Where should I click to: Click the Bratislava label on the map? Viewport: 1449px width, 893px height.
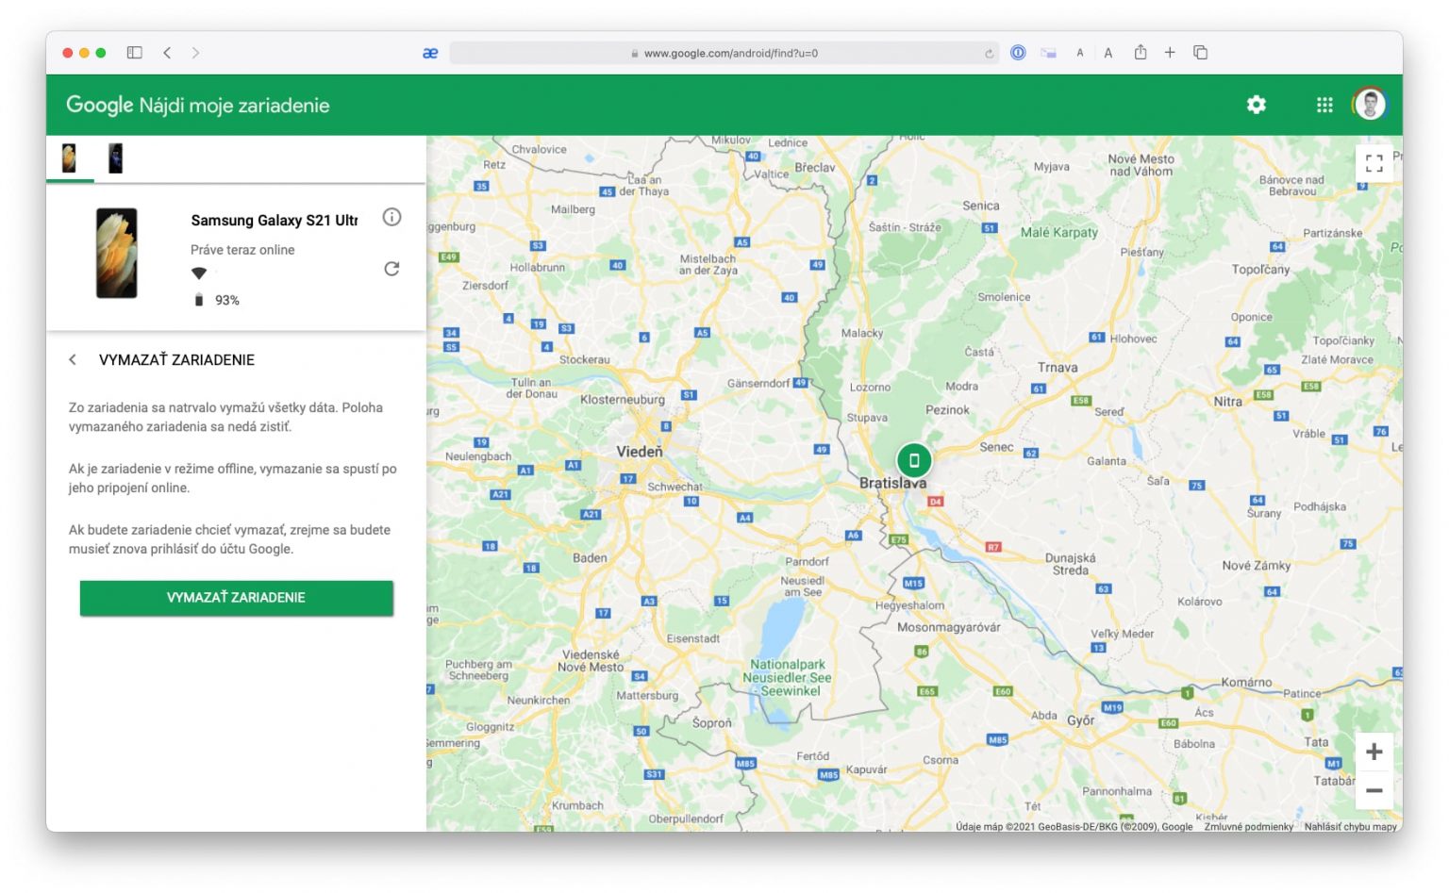(x=892, y=483)
